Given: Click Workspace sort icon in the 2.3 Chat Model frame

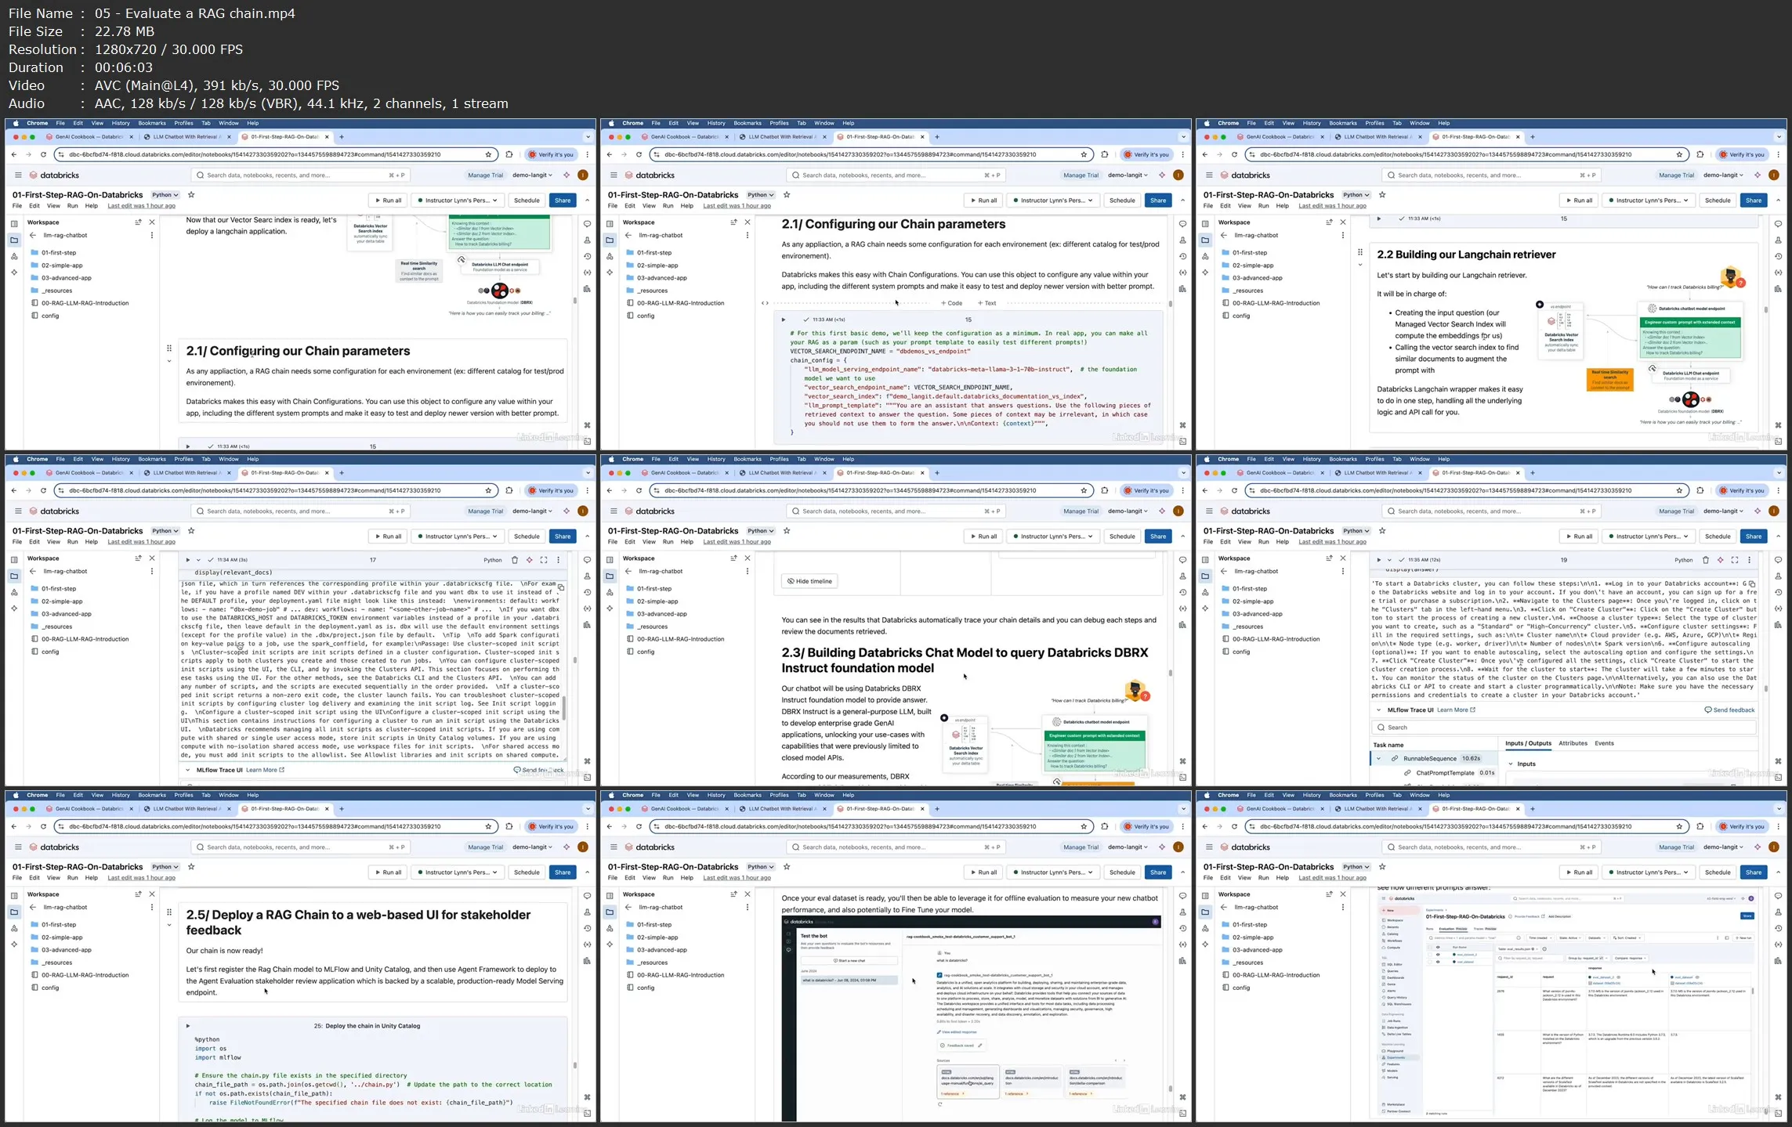Looking at the screenshot, I should coord(733,558).
